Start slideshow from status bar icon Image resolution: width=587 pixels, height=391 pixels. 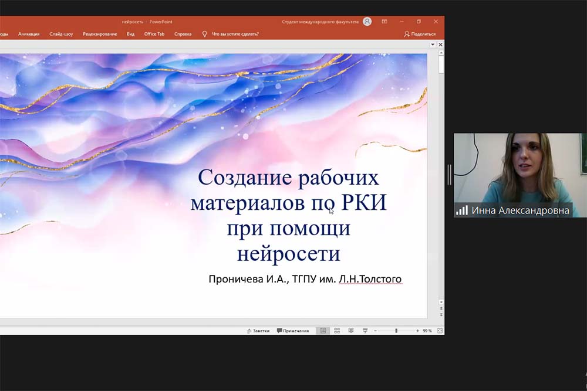coord(365,331)
